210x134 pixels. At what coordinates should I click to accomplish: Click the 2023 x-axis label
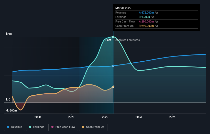tap(139, 117)
